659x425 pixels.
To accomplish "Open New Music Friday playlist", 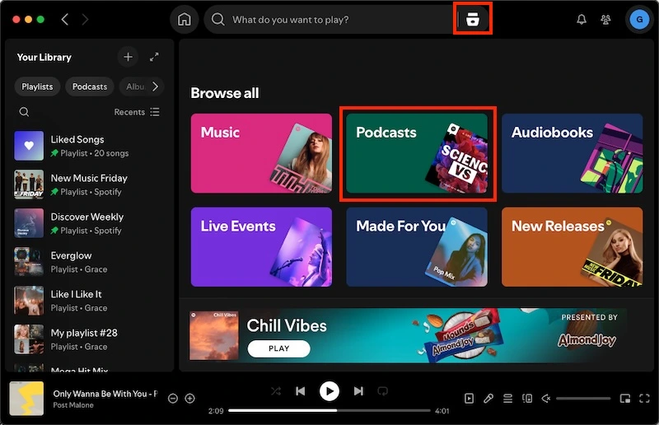I will 88,184.
